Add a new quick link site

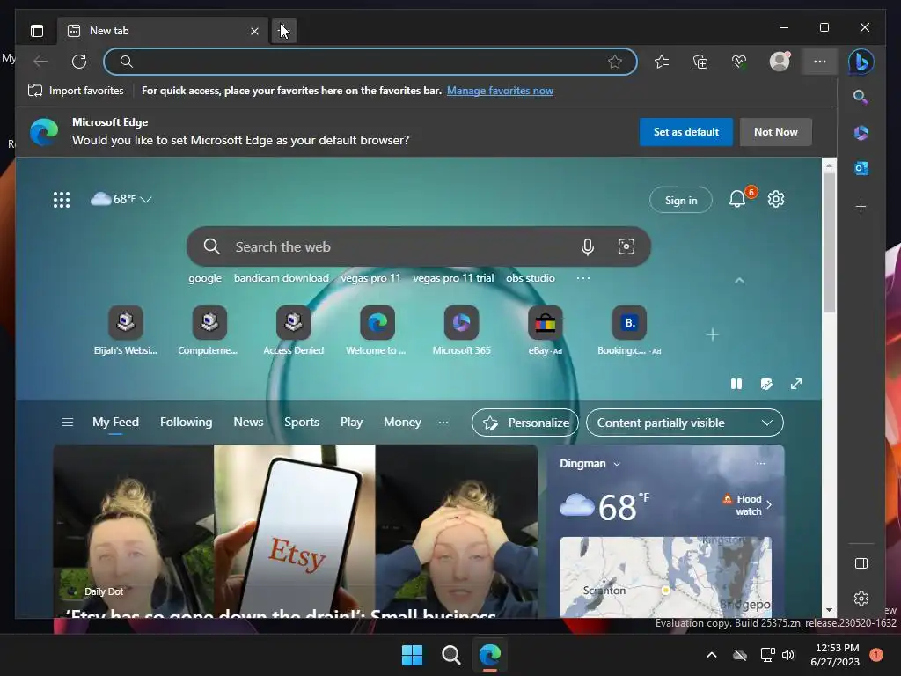(x=713, y=334)
